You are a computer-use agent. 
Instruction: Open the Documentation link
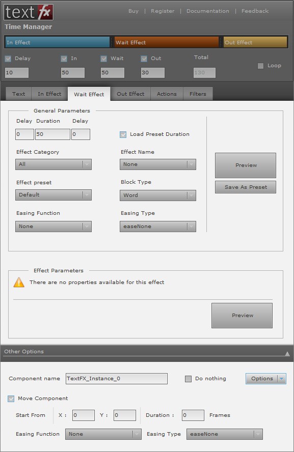(x=208, y=11)
